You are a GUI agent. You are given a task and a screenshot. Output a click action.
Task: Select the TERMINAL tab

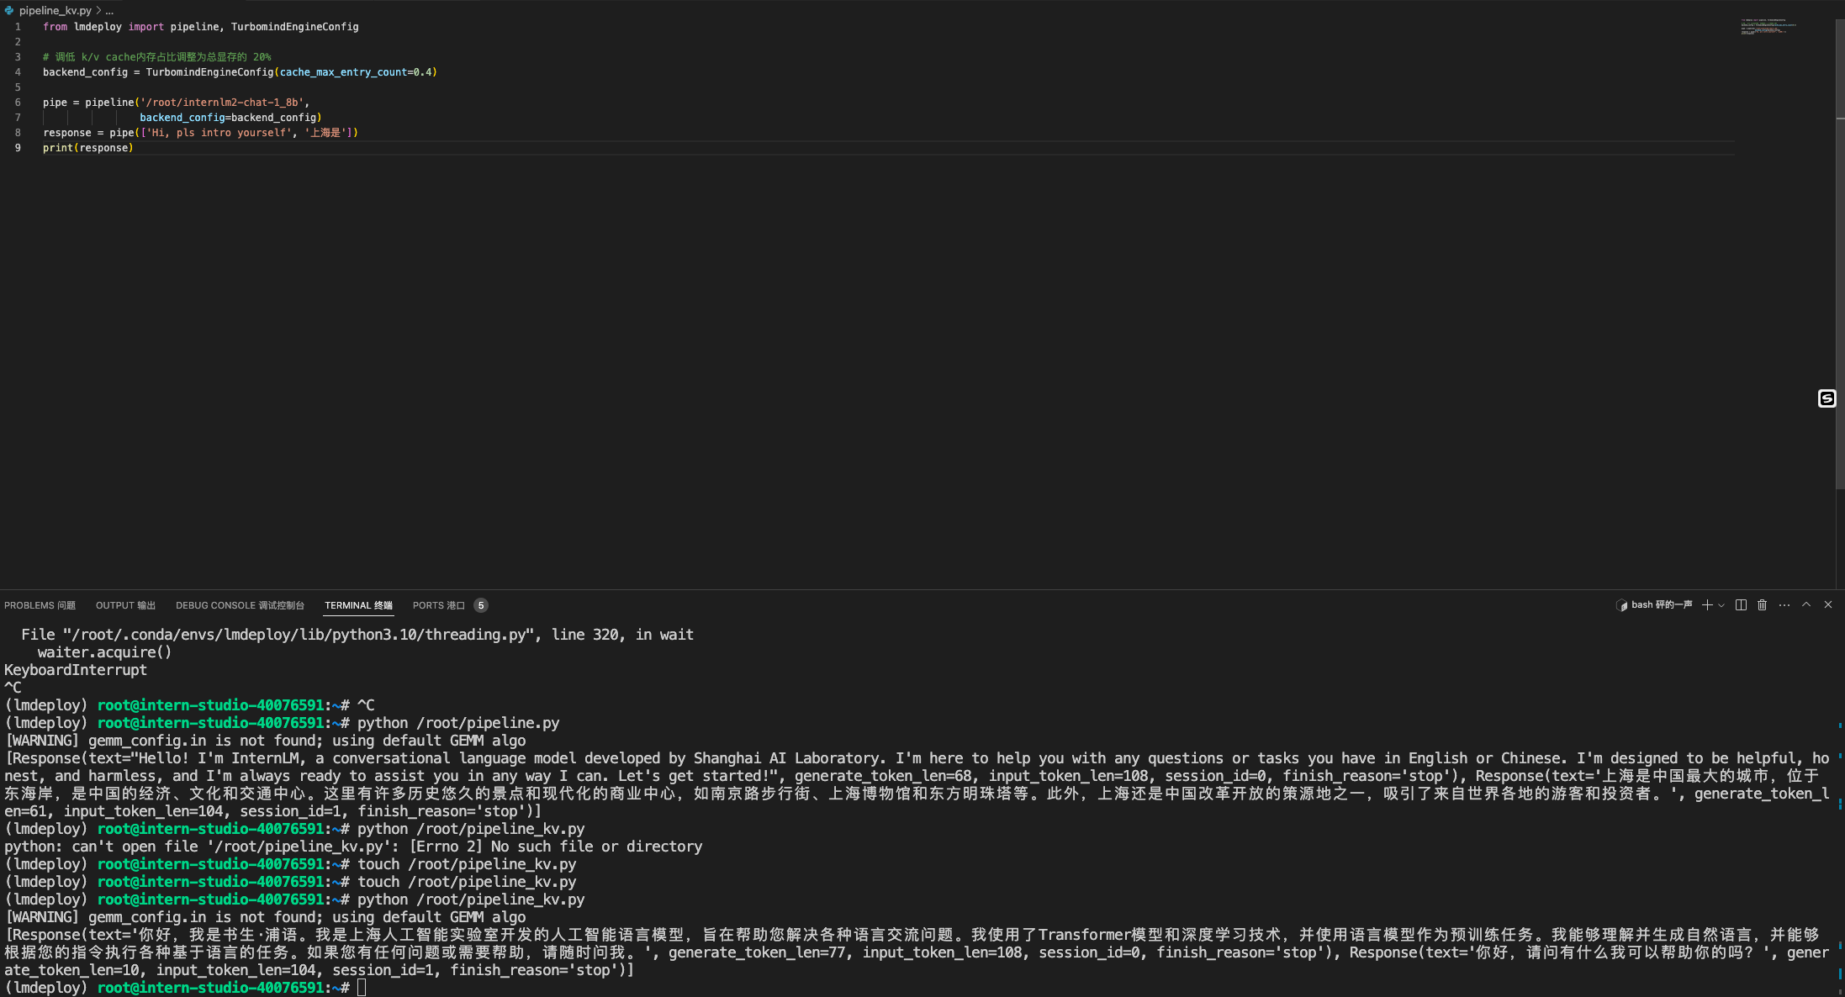pyautogui.click(x=358, y=605)
